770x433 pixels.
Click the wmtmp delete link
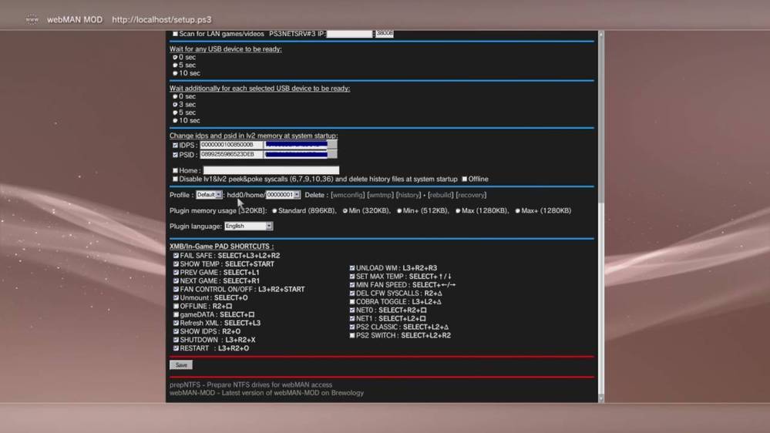(x=380, y=195)
